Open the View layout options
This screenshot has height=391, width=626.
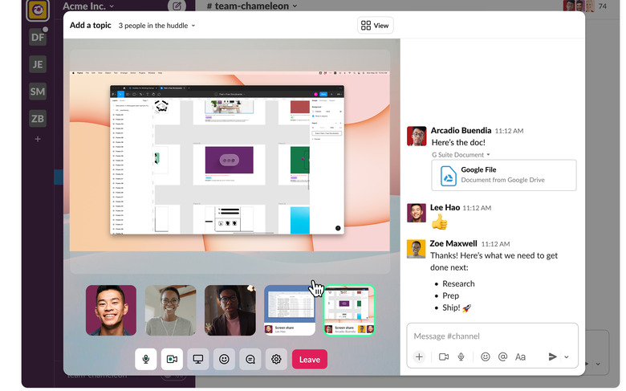click(x=375, y=26)
